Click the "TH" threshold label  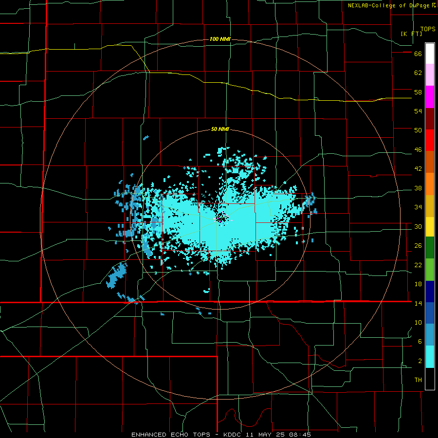click(x=418, y=380)
